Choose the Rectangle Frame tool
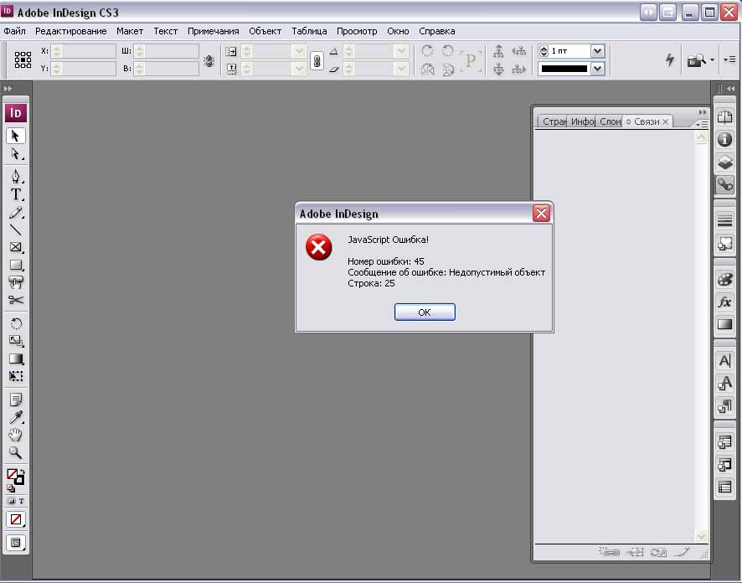This screenshot has height=583, width=742. click(x=16, y=247)
